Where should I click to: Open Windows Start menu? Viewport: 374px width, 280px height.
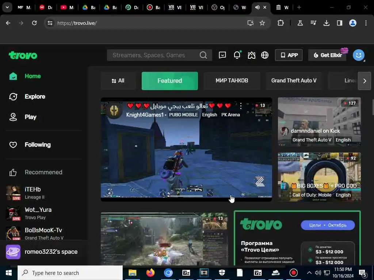pos(9,273)
